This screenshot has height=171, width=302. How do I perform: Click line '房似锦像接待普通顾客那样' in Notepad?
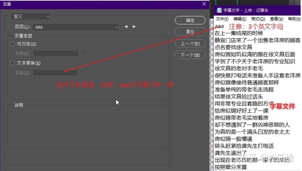[x=247, y=83]
